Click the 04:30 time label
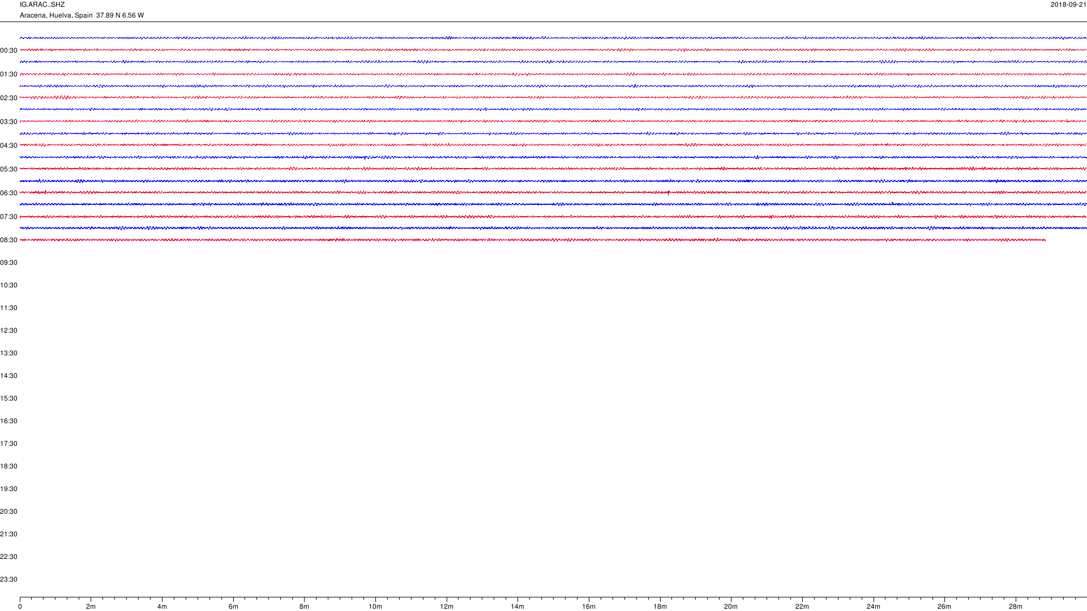 coord(8,145)
